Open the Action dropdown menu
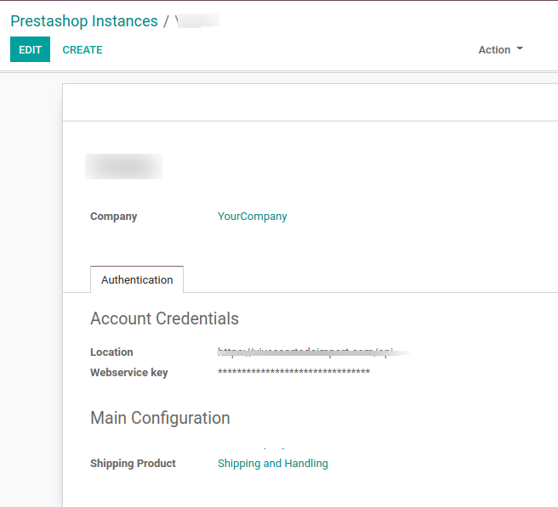This screenshot has height=507, width=558. [500, 50]
